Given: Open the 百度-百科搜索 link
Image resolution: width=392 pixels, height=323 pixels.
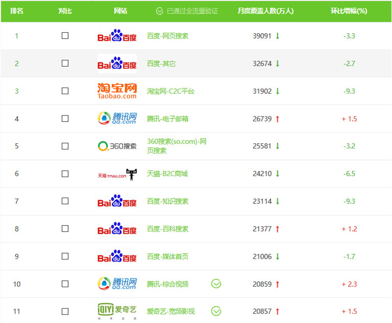Looking at the screenshot, I should coord(167,229).
